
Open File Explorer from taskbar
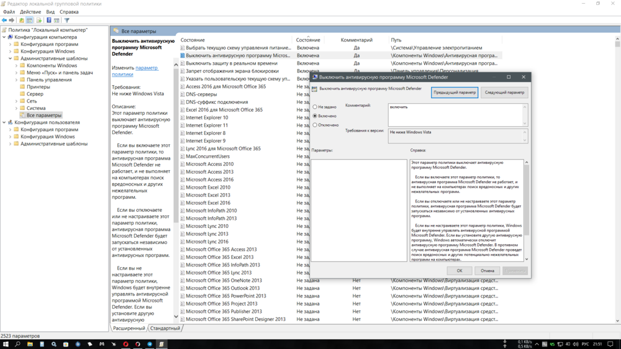30,344
